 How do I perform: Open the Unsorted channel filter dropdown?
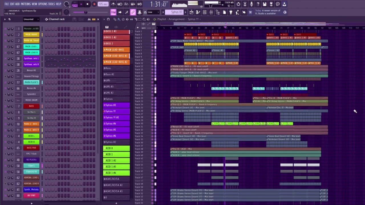pos(31,19)
